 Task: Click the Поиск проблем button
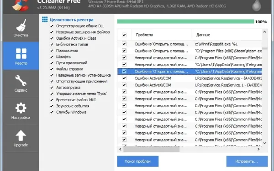pyautogui.click(x=138, y=161)
